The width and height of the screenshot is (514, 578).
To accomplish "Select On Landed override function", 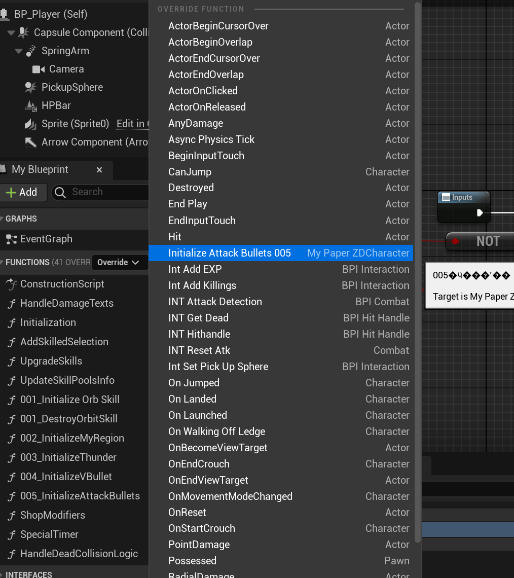I will [281, 399].
